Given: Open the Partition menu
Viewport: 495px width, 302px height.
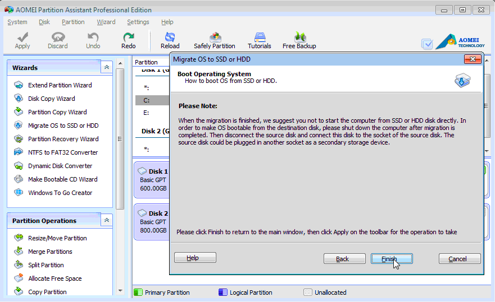Looking at the screenshot, I should pos(73,22).
